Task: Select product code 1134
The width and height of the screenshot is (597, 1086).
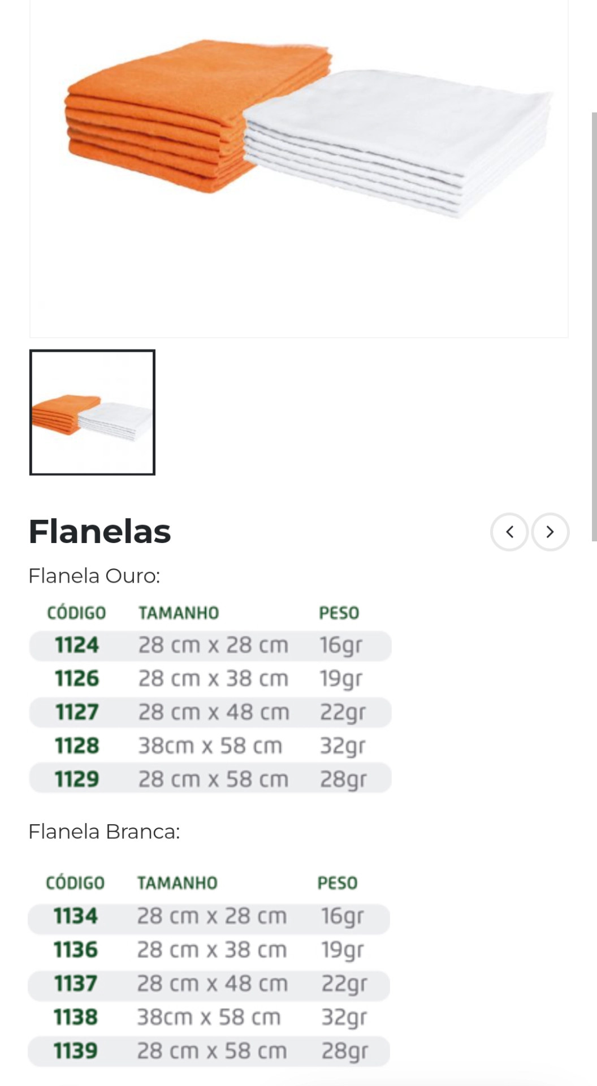Action: coord(76,916)
